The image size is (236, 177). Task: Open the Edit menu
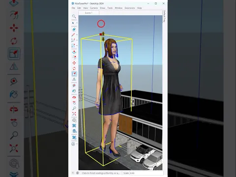[79, 8]
